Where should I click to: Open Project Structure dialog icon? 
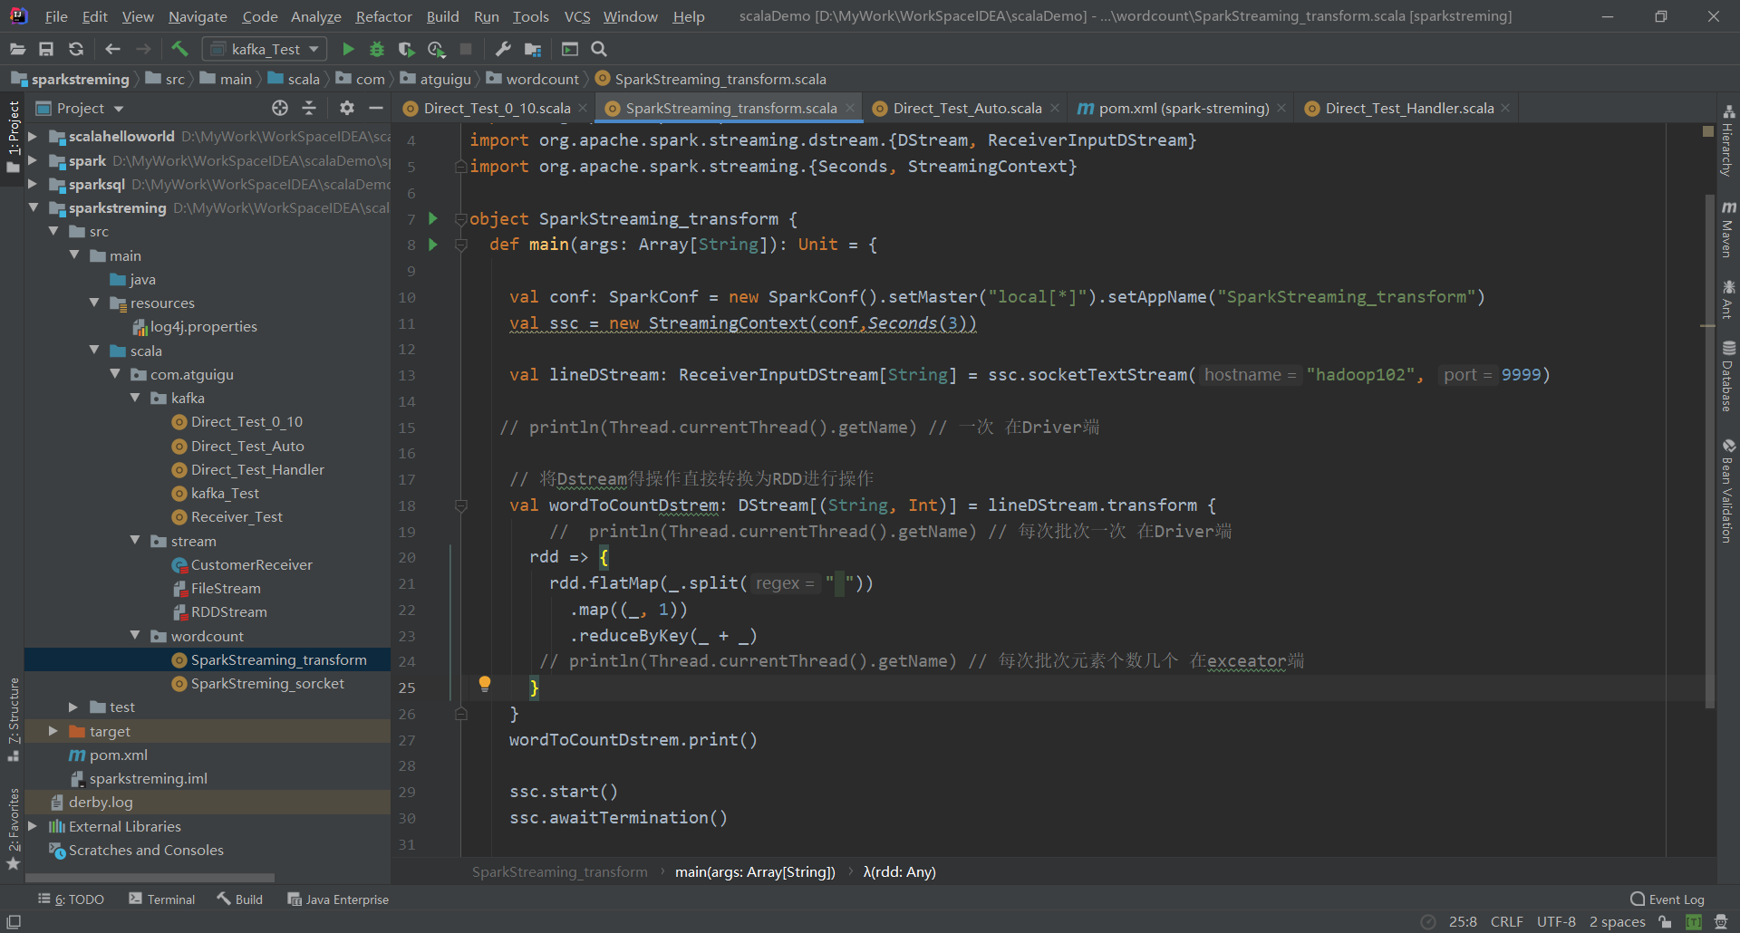point(533,49)
